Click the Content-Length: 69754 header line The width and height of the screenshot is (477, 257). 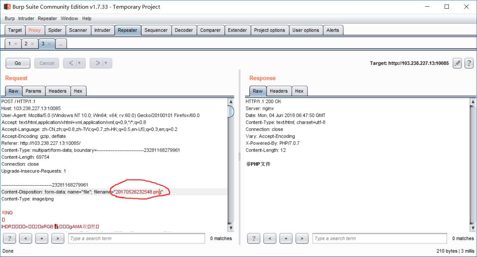25,157
